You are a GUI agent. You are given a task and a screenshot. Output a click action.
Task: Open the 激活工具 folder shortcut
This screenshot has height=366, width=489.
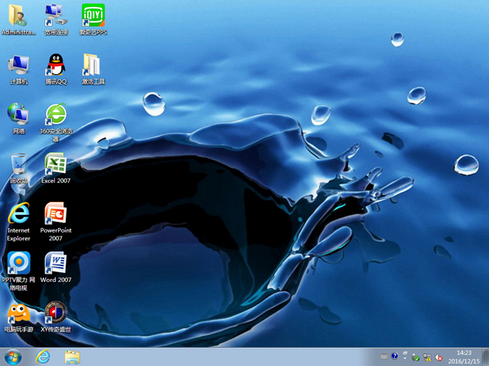click(x=92, y=65)
